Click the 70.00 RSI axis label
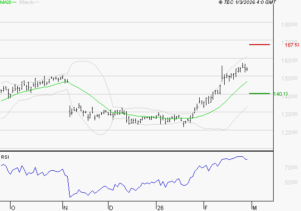 click(291, 167)
